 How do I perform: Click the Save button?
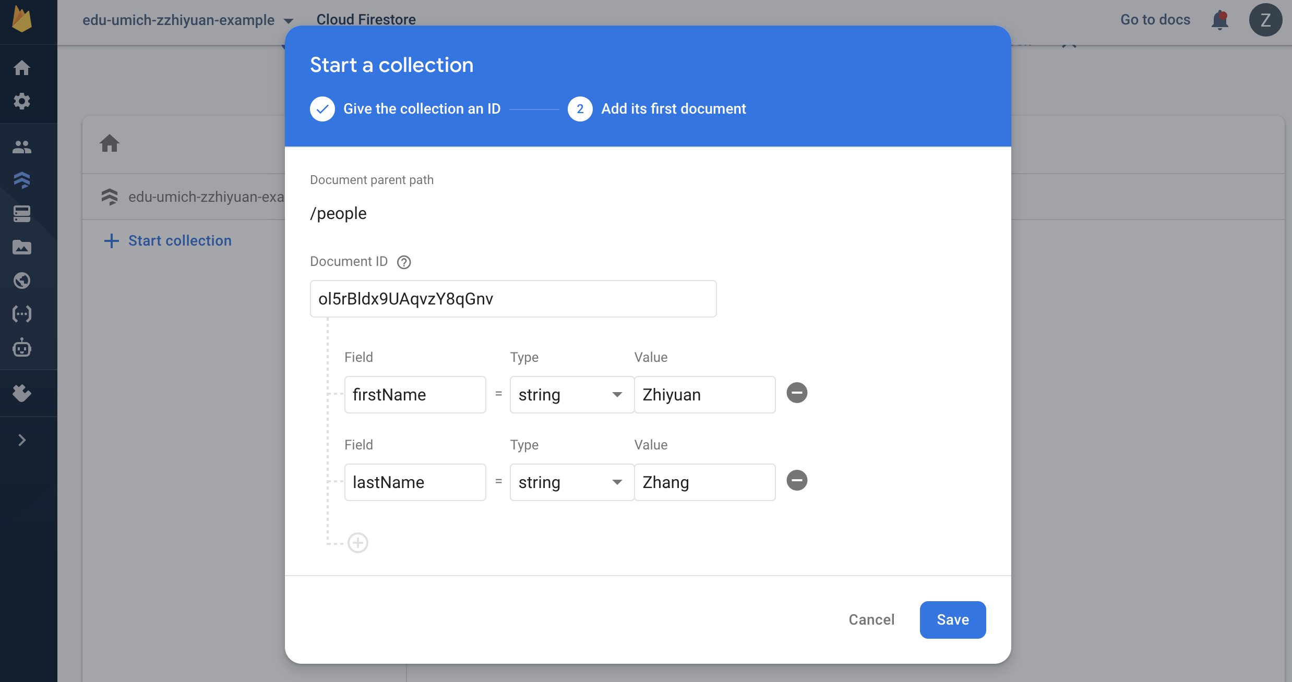pos(953,619)
